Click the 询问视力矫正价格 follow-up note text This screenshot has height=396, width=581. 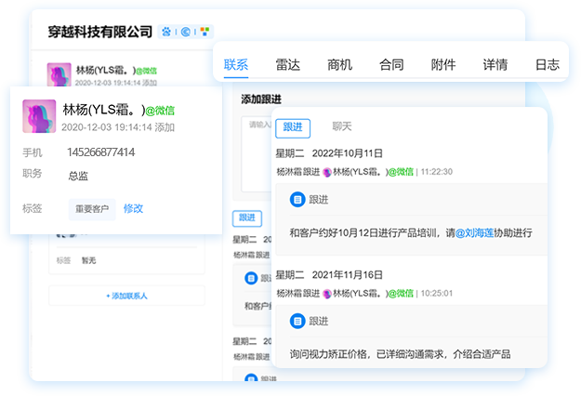pos(400,354)
